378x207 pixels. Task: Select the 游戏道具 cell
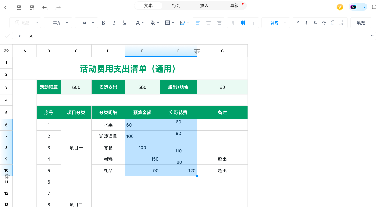(x=108, y=136)
